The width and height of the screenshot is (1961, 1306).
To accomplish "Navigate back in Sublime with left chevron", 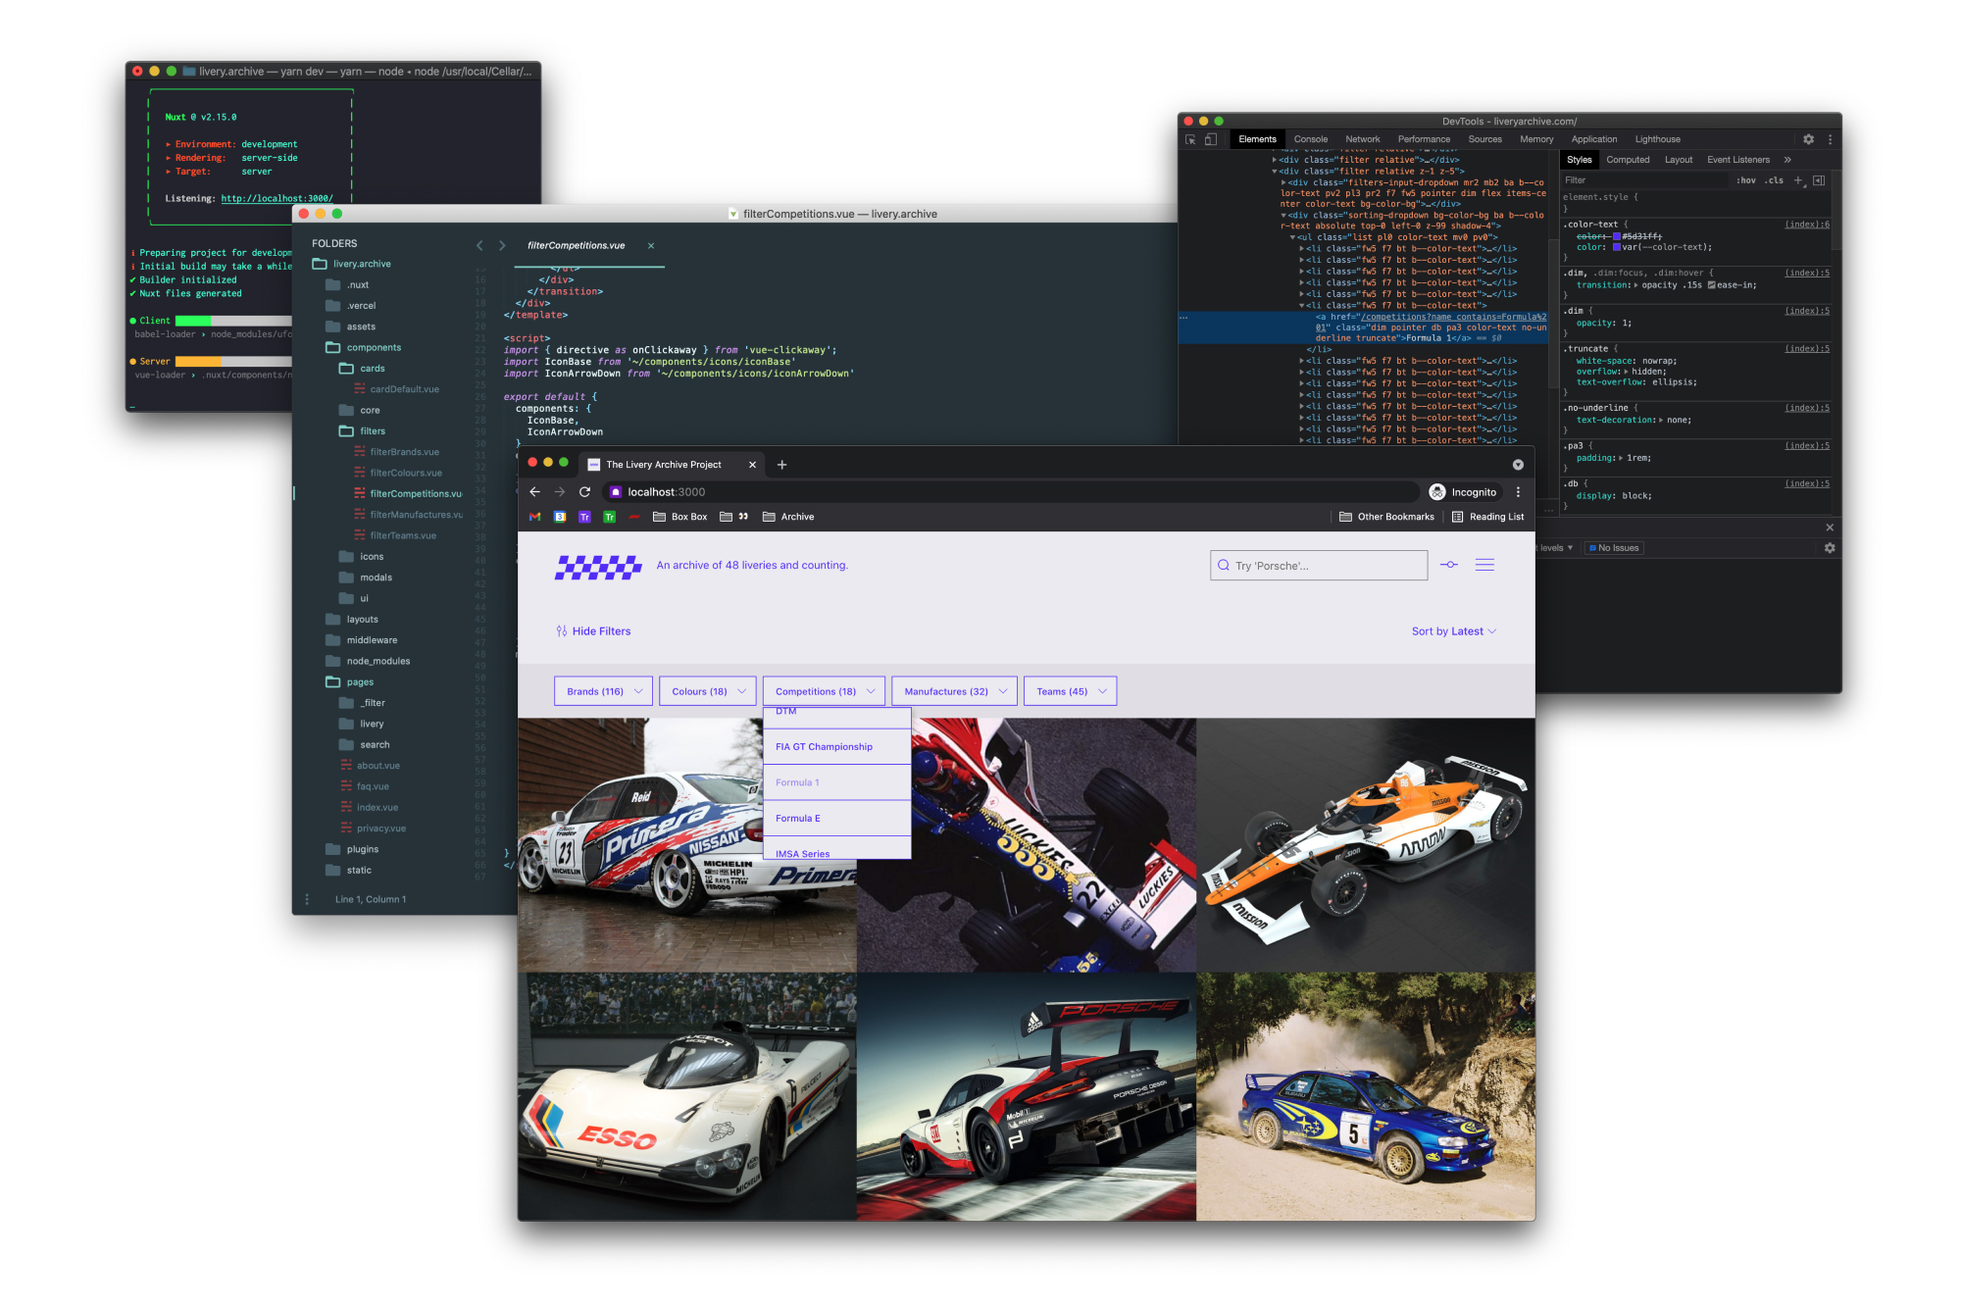I will tap(479, 245).
